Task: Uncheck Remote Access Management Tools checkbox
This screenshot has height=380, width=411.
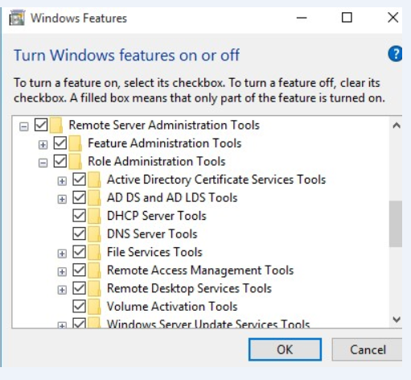Action: click(79, 271)
